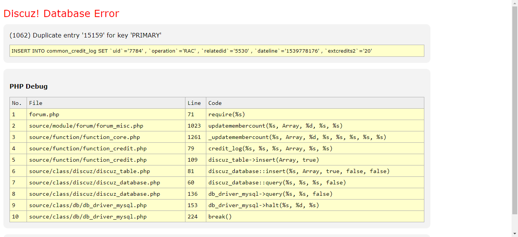
Task: Click line number 81
Action: pos(191,171)
